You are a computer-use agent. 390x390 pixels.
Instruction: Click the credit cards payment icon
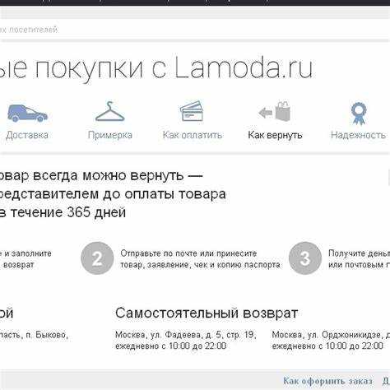coord(192,111)
